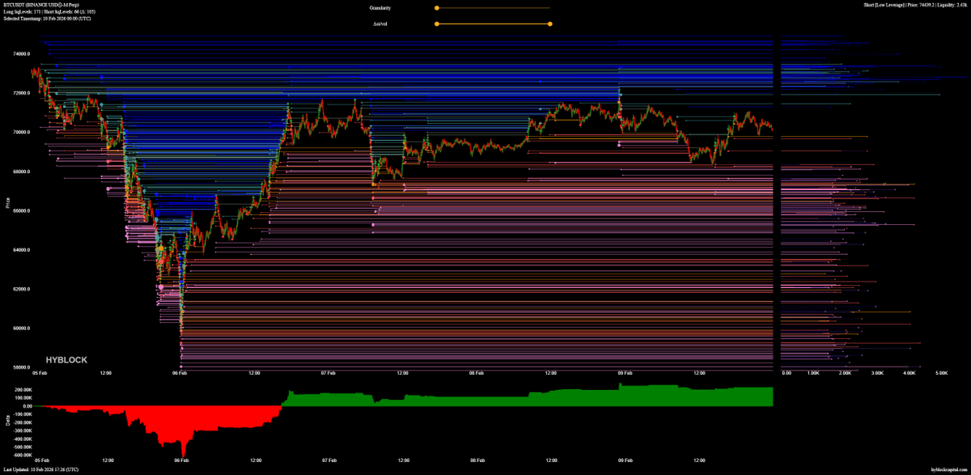Viewport: 971px width, 475px height.
Task: Click the 4.00K liquidity axis label
Action: 909,374
